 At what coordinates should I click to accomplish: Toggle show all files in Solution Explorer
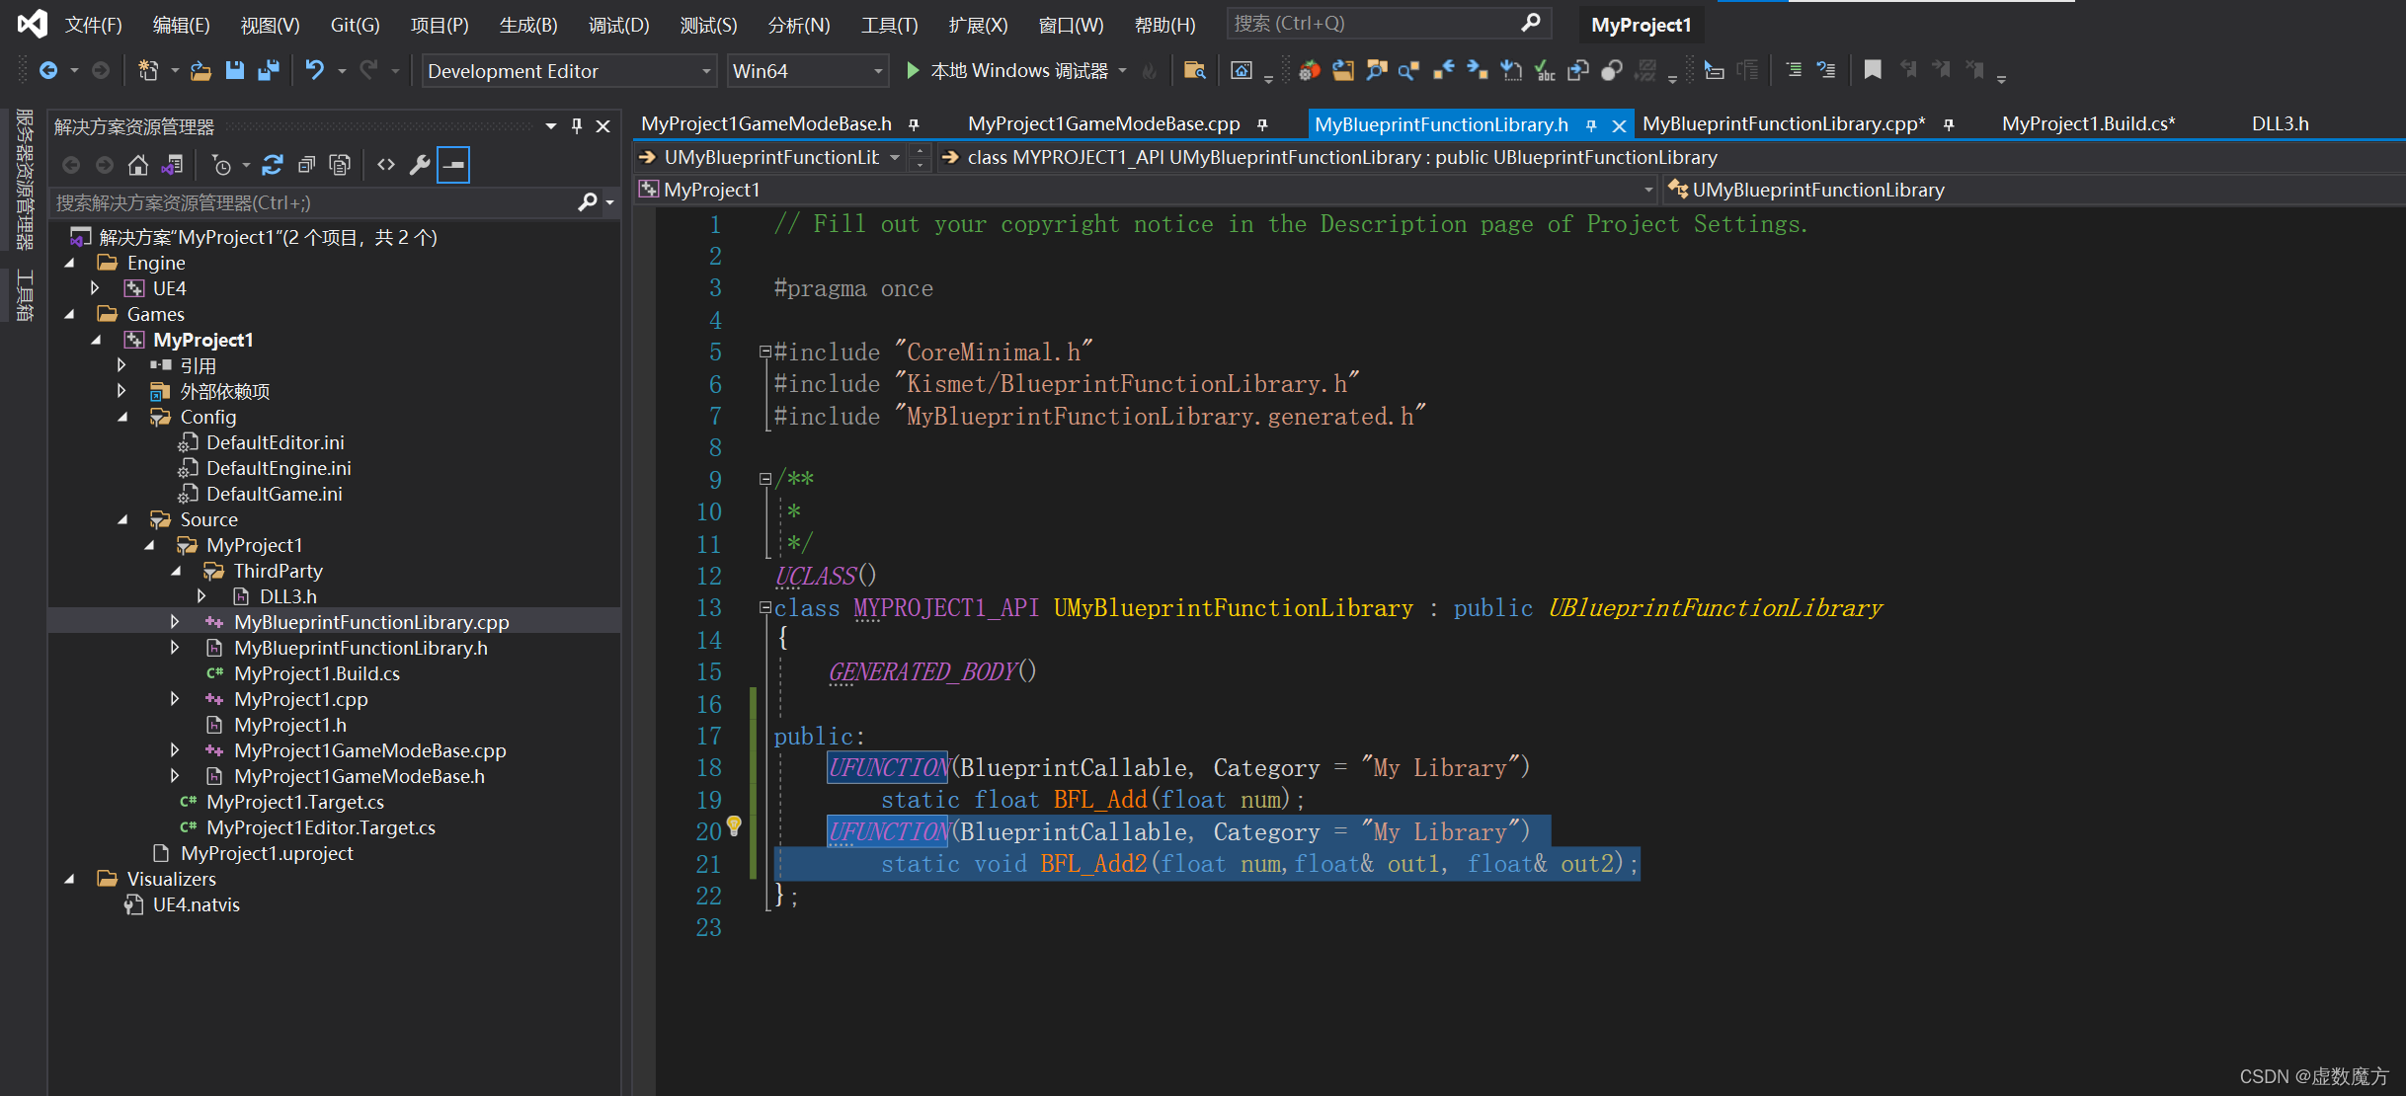pyautogui.click(x=340, y=165)
